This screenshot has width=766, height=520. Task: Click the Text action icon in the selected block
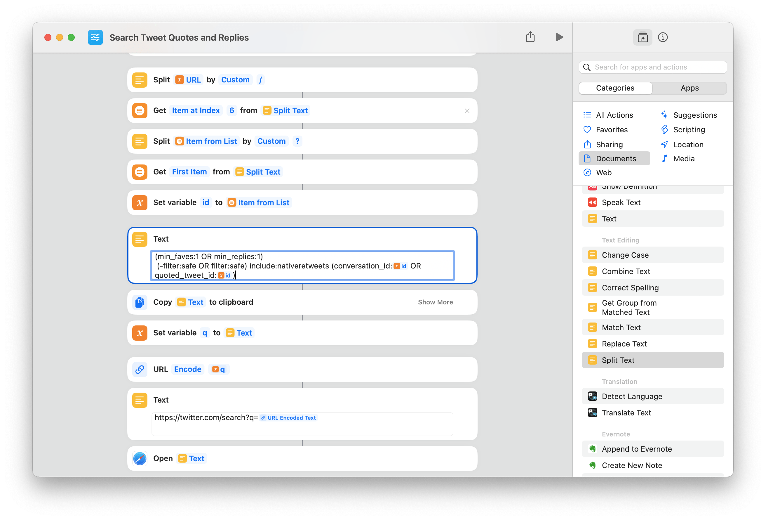[140, 239]
